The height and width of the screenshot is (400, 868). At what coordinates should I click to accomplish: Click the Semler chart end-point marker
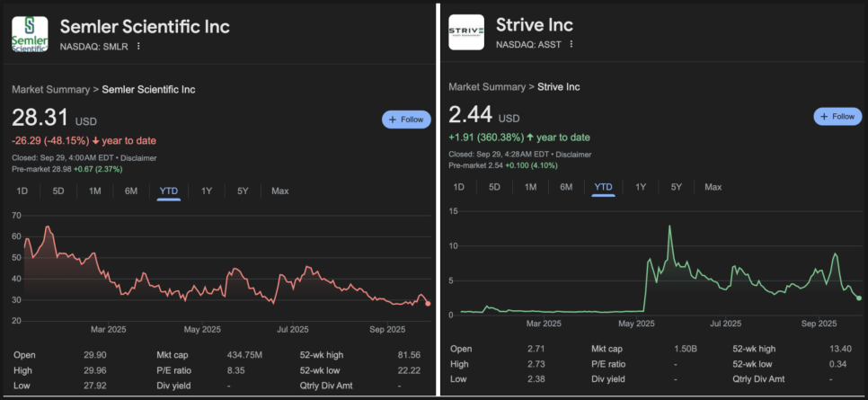click(x=428, y=304)
